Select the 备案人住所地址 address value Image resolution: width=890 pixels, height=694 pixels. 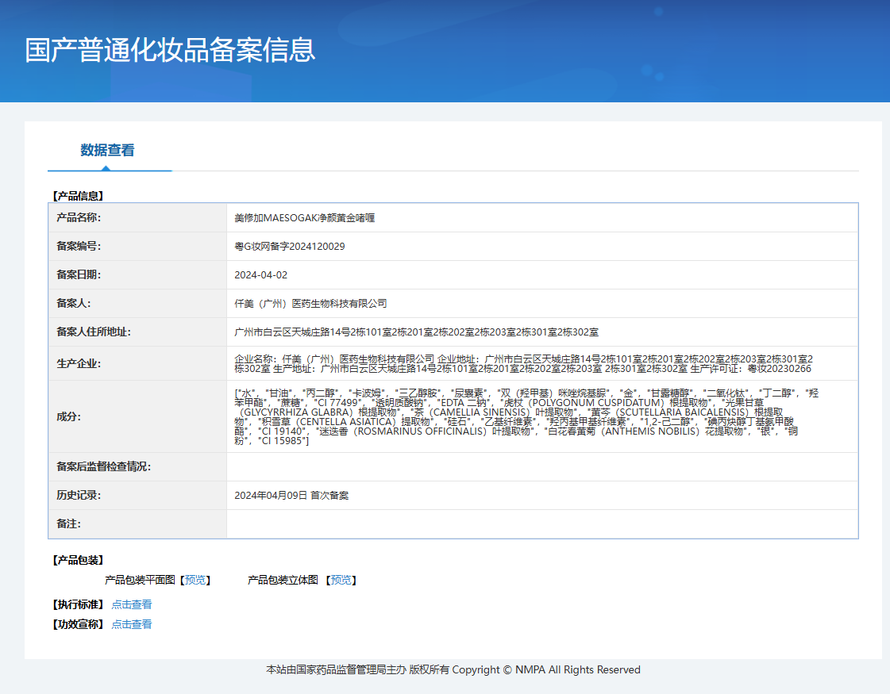(x=416, y=332)
